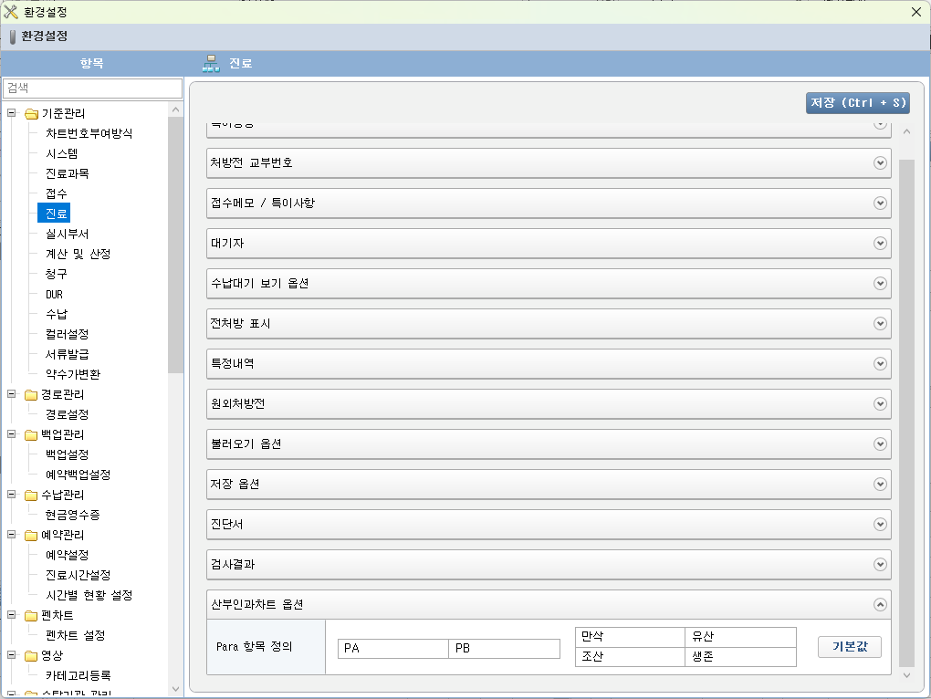The height and width of the screenshot is (699, 931).
Task: Expand the 처방전 교부번호 section
Action: 880,163
